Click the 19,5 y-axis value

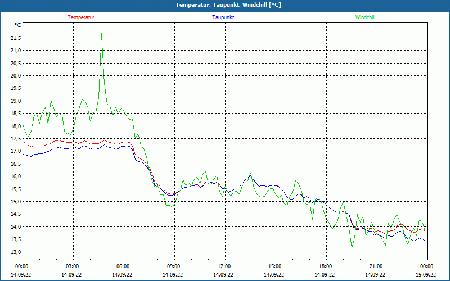(x=16, y=88)
